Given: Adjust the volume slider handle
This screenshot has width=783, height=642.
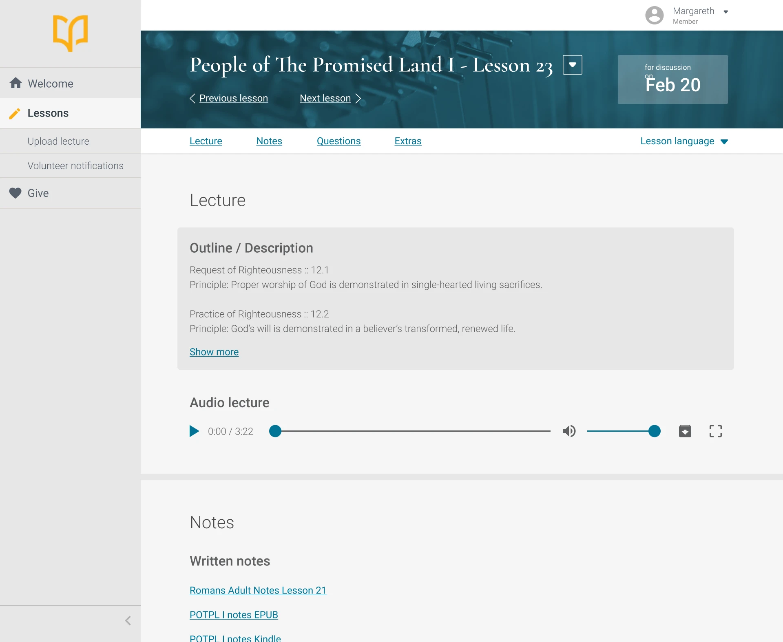Looking at the screenshot, I should [654, 431].
